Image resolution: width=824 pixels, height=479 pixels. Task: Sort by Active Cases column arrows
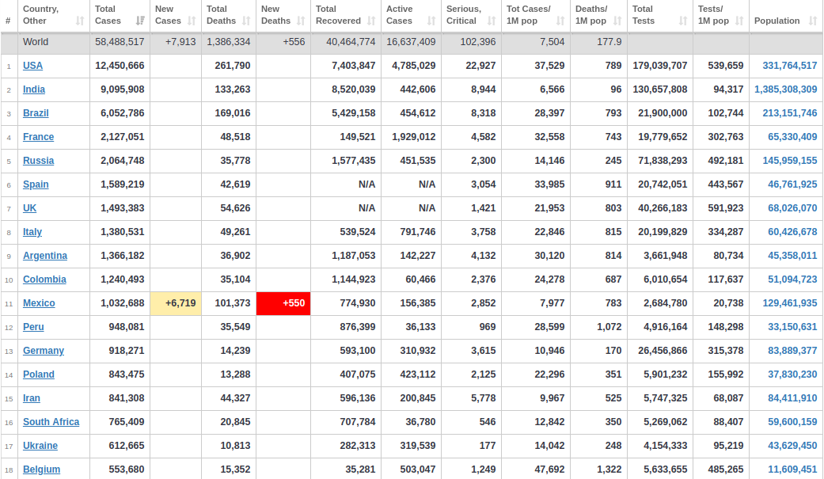(x=431, y=21)
